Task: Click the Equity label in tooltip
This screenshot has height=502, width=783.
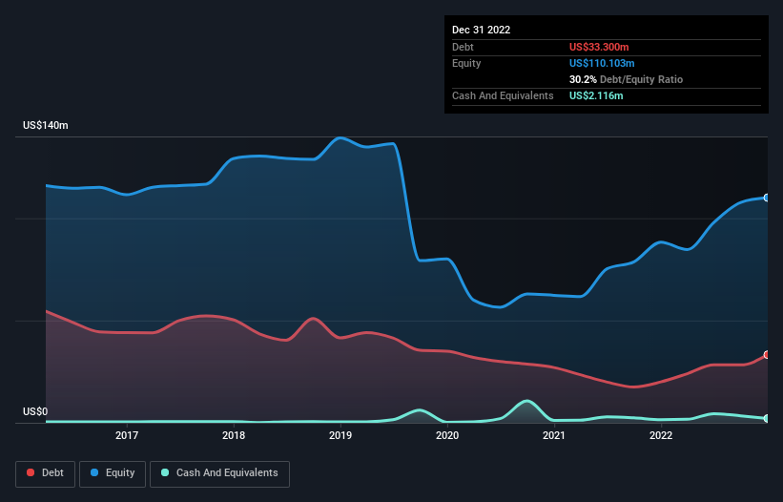Action: 466,63
